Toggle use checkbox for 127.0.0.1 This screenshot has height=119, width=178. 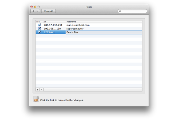point(39,32)
